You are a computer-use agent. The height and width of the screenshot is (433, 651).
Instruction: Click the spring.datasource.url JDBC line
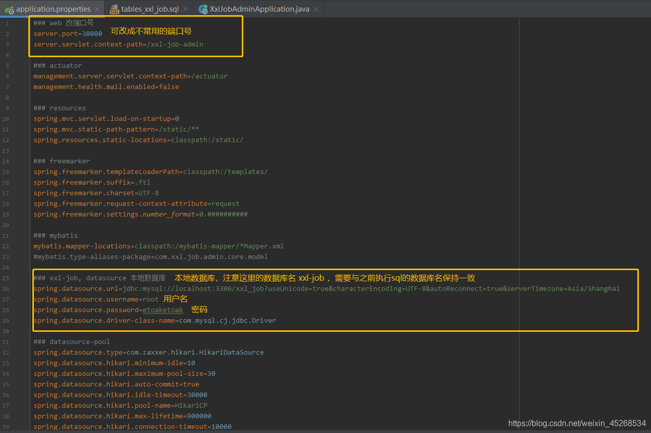click(327, 288)
